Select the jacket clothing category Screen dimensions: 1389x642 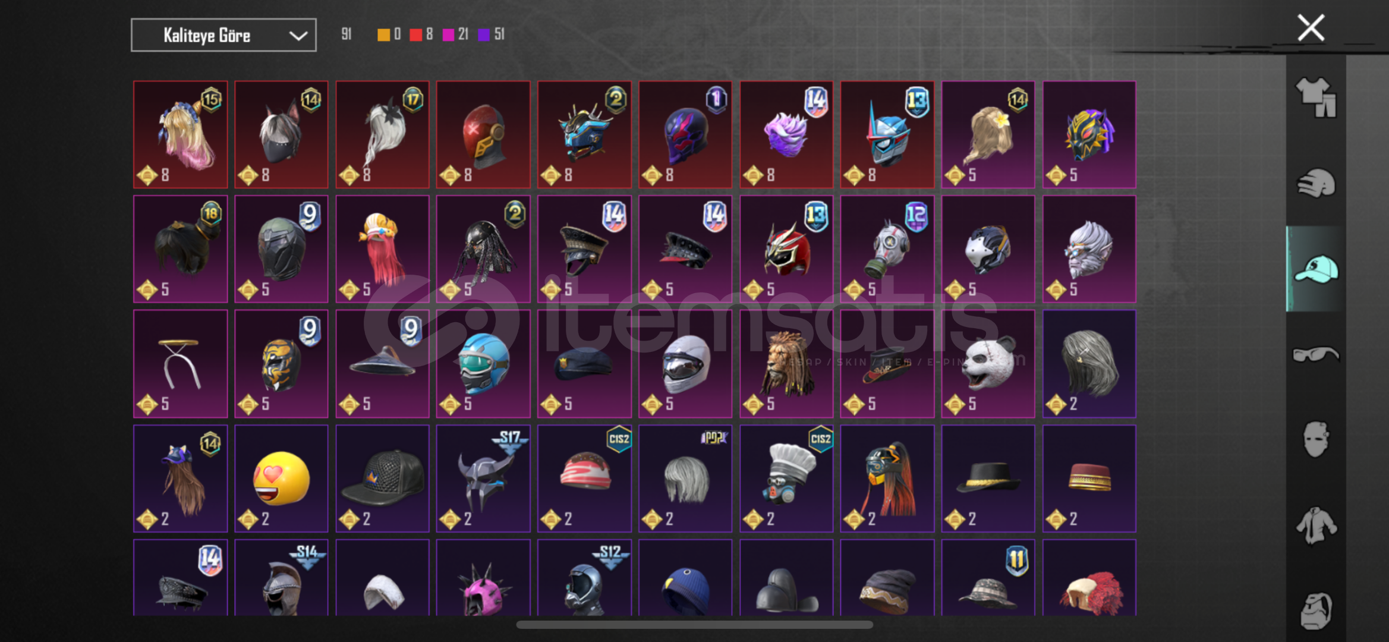(x=1316, y=525)
